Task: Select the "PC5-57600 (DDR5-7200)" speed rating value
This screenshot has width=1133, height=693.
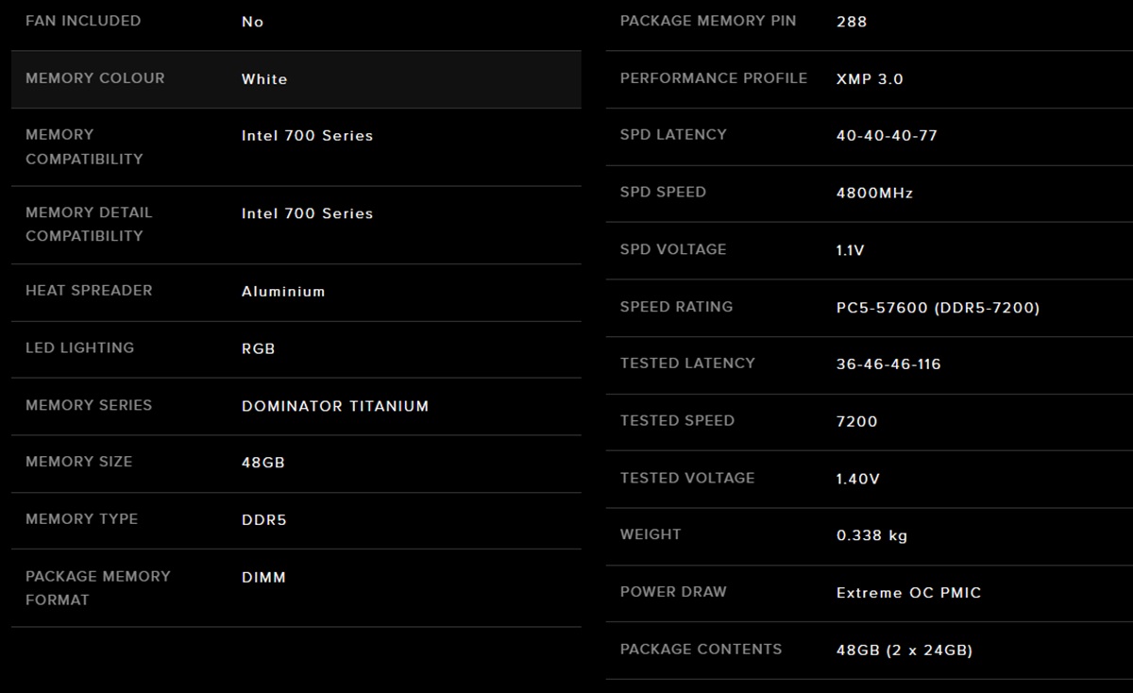Action: pos(939,308)
